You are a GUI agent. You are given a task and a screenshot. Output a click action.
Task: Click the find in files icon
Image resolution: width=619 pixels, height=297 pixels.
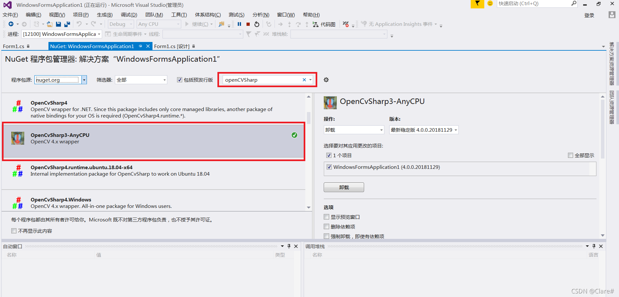coord(221,24)
